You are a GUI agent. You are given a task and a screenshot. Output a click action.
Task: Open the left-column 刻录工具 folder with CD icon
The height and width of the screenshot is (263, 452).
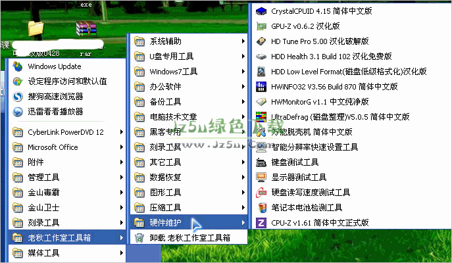(67, 223)
